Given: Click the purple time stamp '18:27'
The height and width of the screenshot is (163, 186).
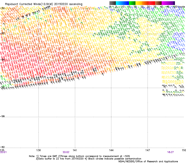Looking at the screenshot, I should coord(170,152).
